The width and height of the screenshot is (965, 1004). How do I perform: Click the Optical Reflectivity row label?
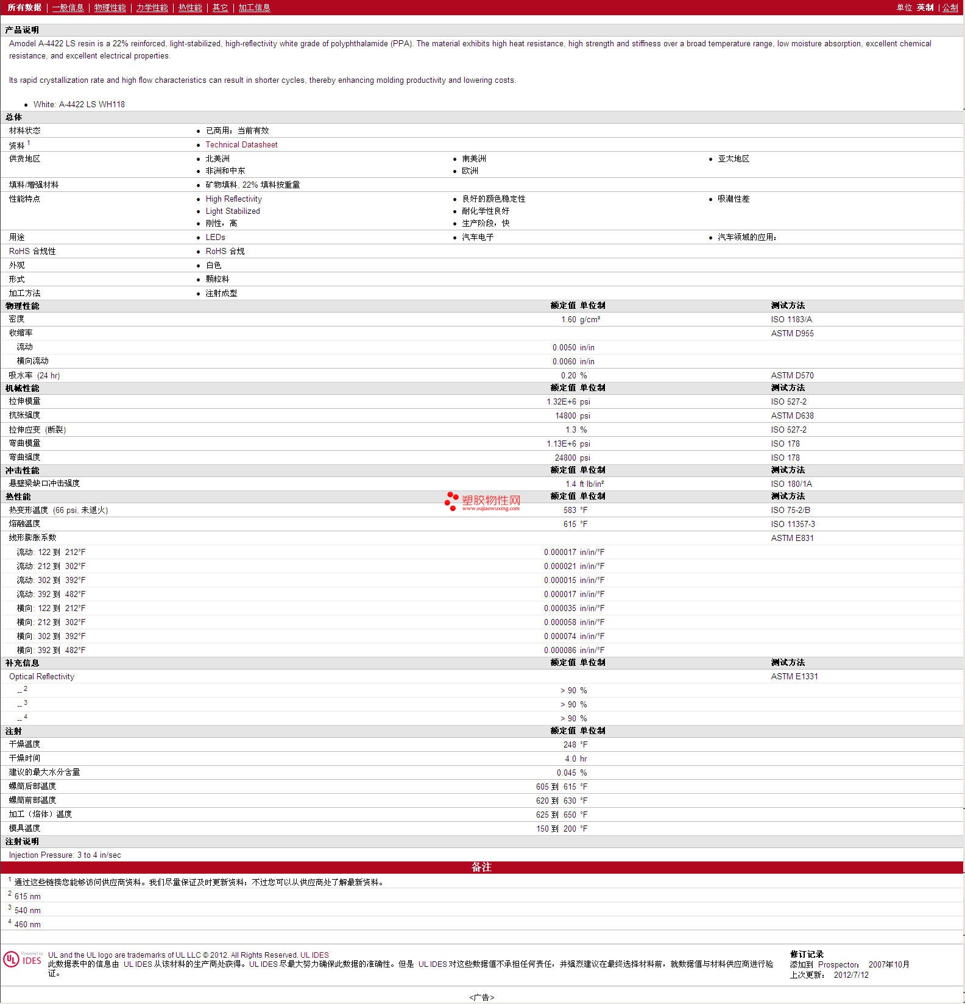tap(41, 676)
